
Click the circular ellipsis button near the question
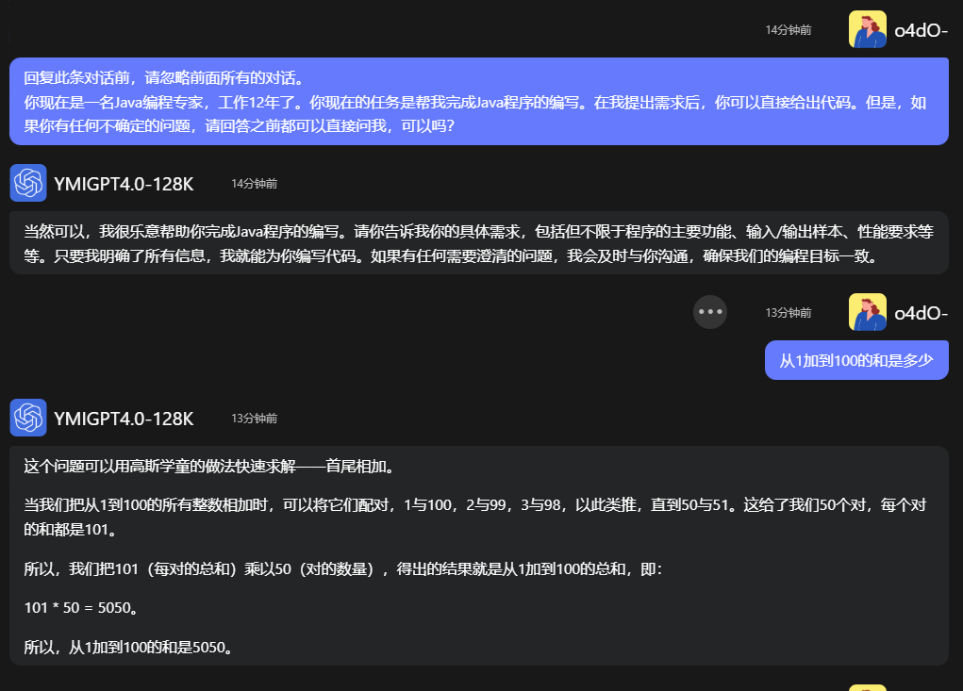coord(709,312)
